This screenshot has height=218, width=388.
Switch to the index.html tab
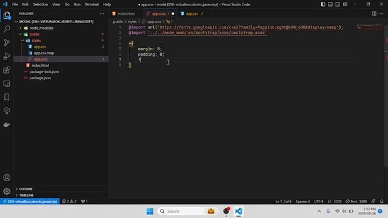(126, 14)
